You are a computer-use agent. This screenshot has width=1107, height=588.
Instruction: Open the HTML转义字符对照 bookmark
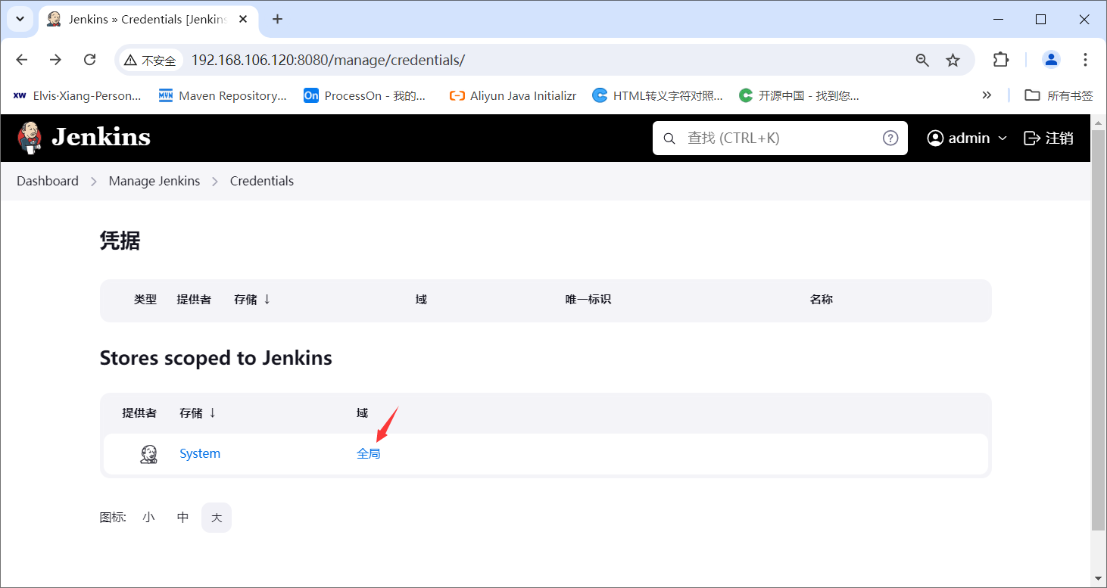(x=658, y=95)
